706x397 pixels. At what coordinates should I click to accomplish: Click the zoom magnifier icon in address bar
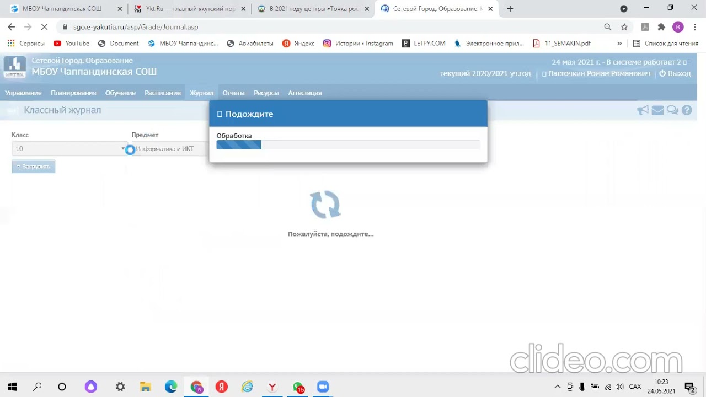point(607,26)
